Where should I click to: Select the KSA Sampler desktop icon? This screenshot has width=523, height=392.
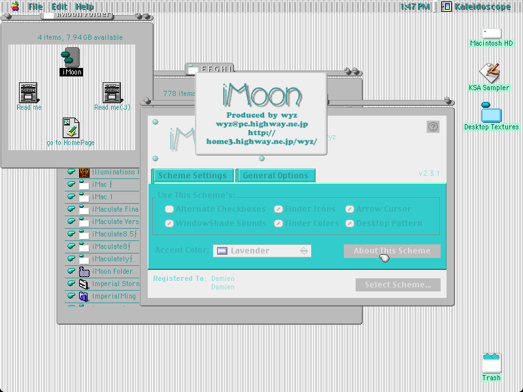[490, 73]
